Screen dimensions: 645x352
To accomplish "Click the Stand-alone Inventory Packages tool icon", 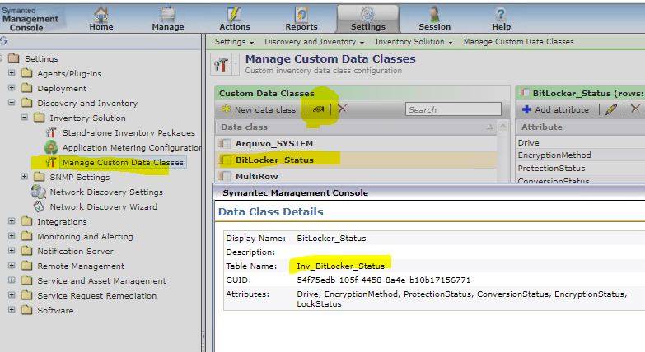I will (51, 132).
